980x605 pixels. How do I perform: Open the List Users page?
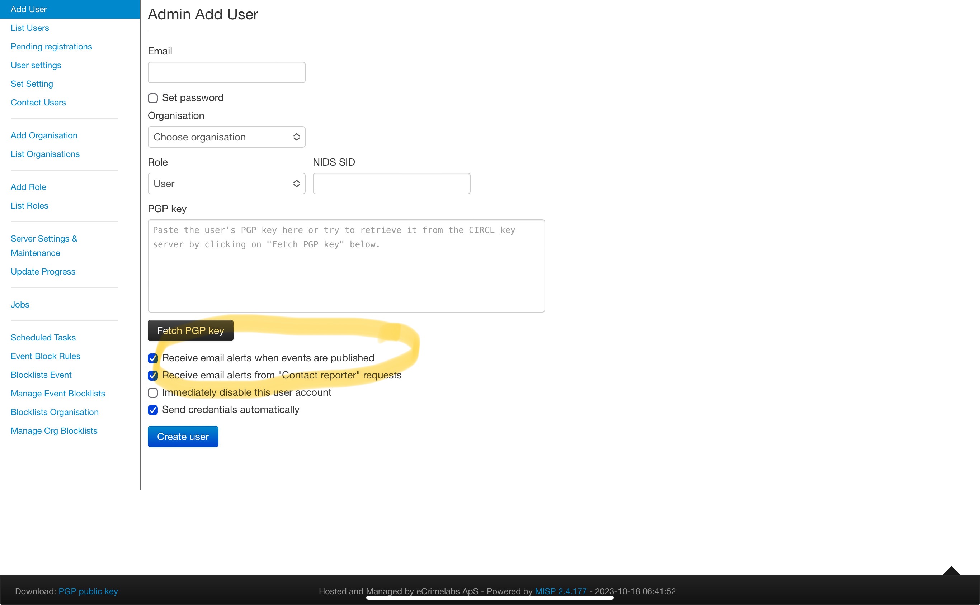pos(30,28)
